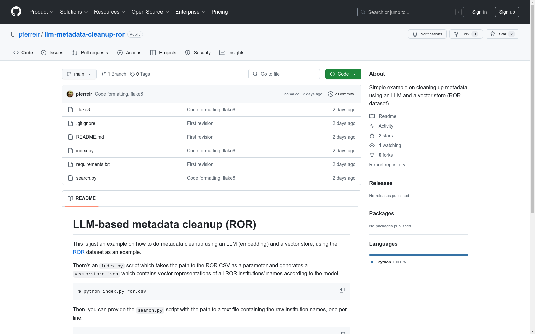Click the eye icon beside 1 watching
535x334 pixels.
click(372, 145)
